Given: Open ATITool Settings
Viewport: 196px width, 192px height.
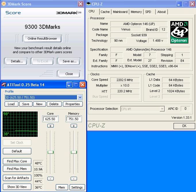Looking at the screenshot, I should [x=77, y=187].
